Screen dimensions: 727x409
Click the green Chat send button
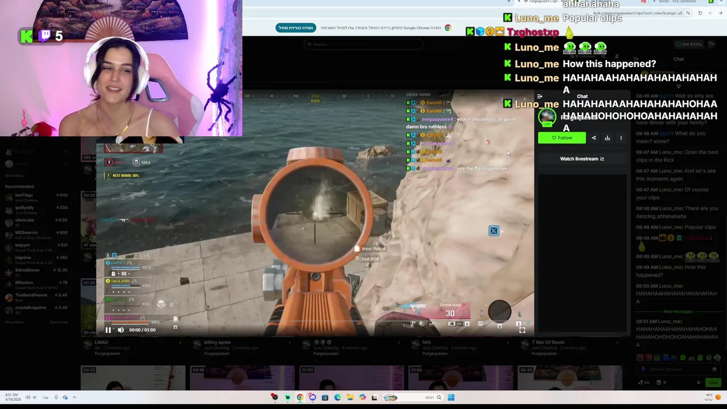point(713,382)
